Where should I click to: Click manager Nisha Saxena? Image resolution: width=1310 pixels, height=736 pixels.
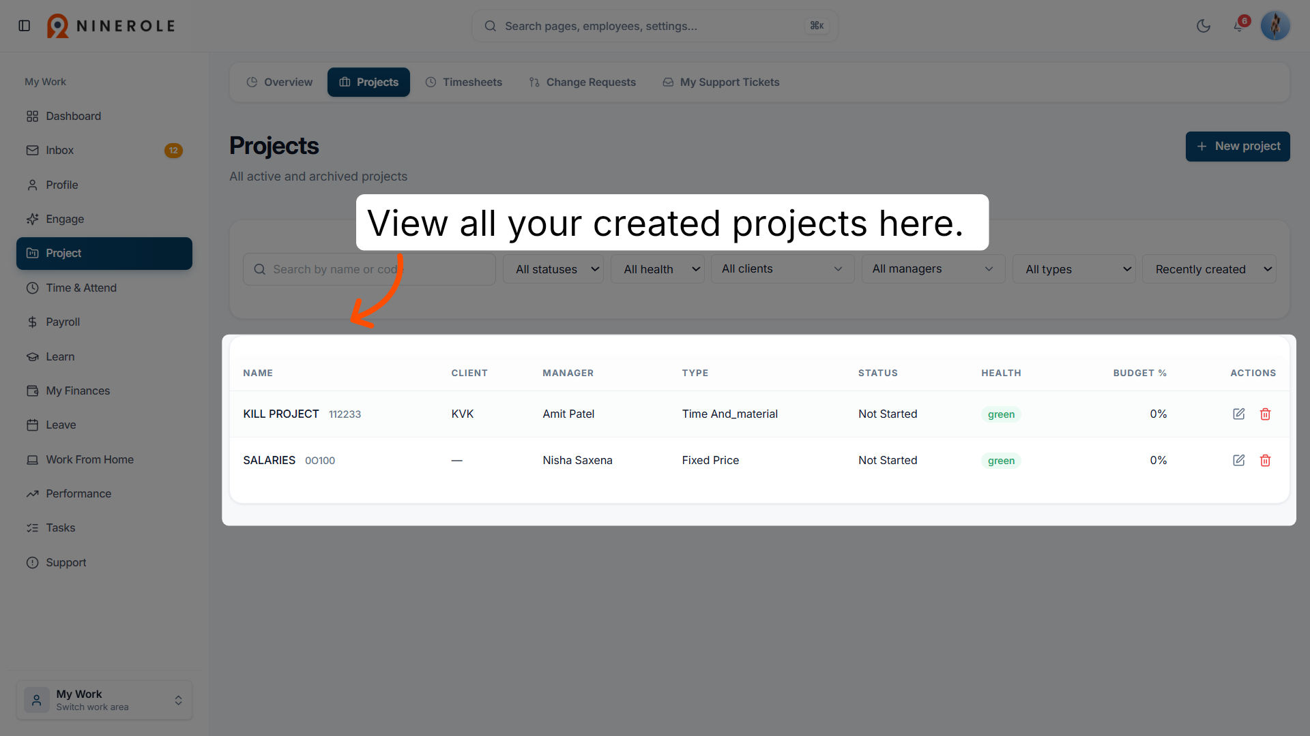coord(577,460)
